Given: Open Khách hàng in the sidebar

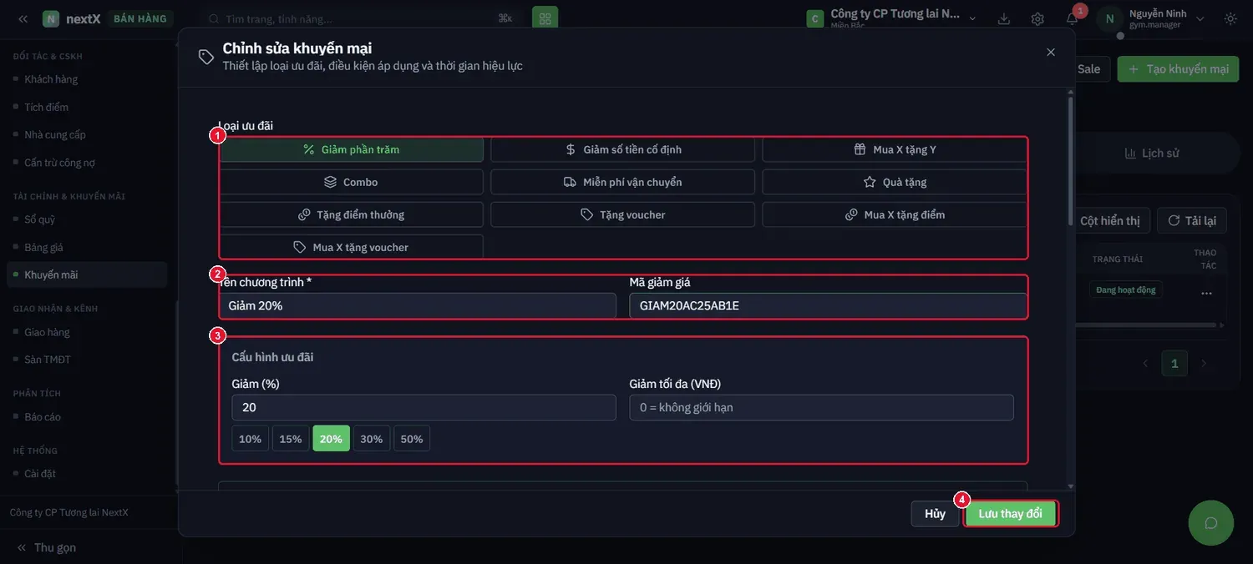Looking at the screenshot, I should tap(51, 79).
